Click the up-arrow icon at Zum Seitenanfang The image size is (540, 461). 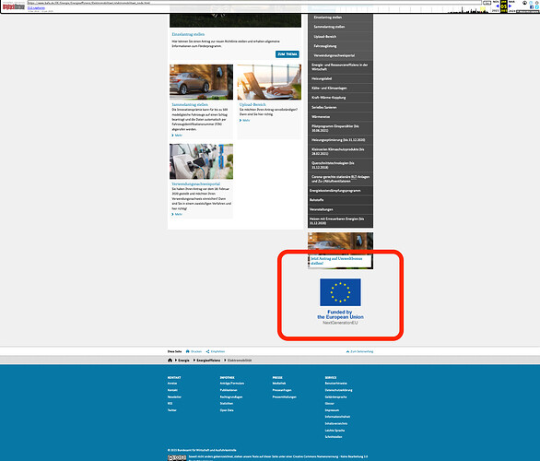(x=347, y=351)
